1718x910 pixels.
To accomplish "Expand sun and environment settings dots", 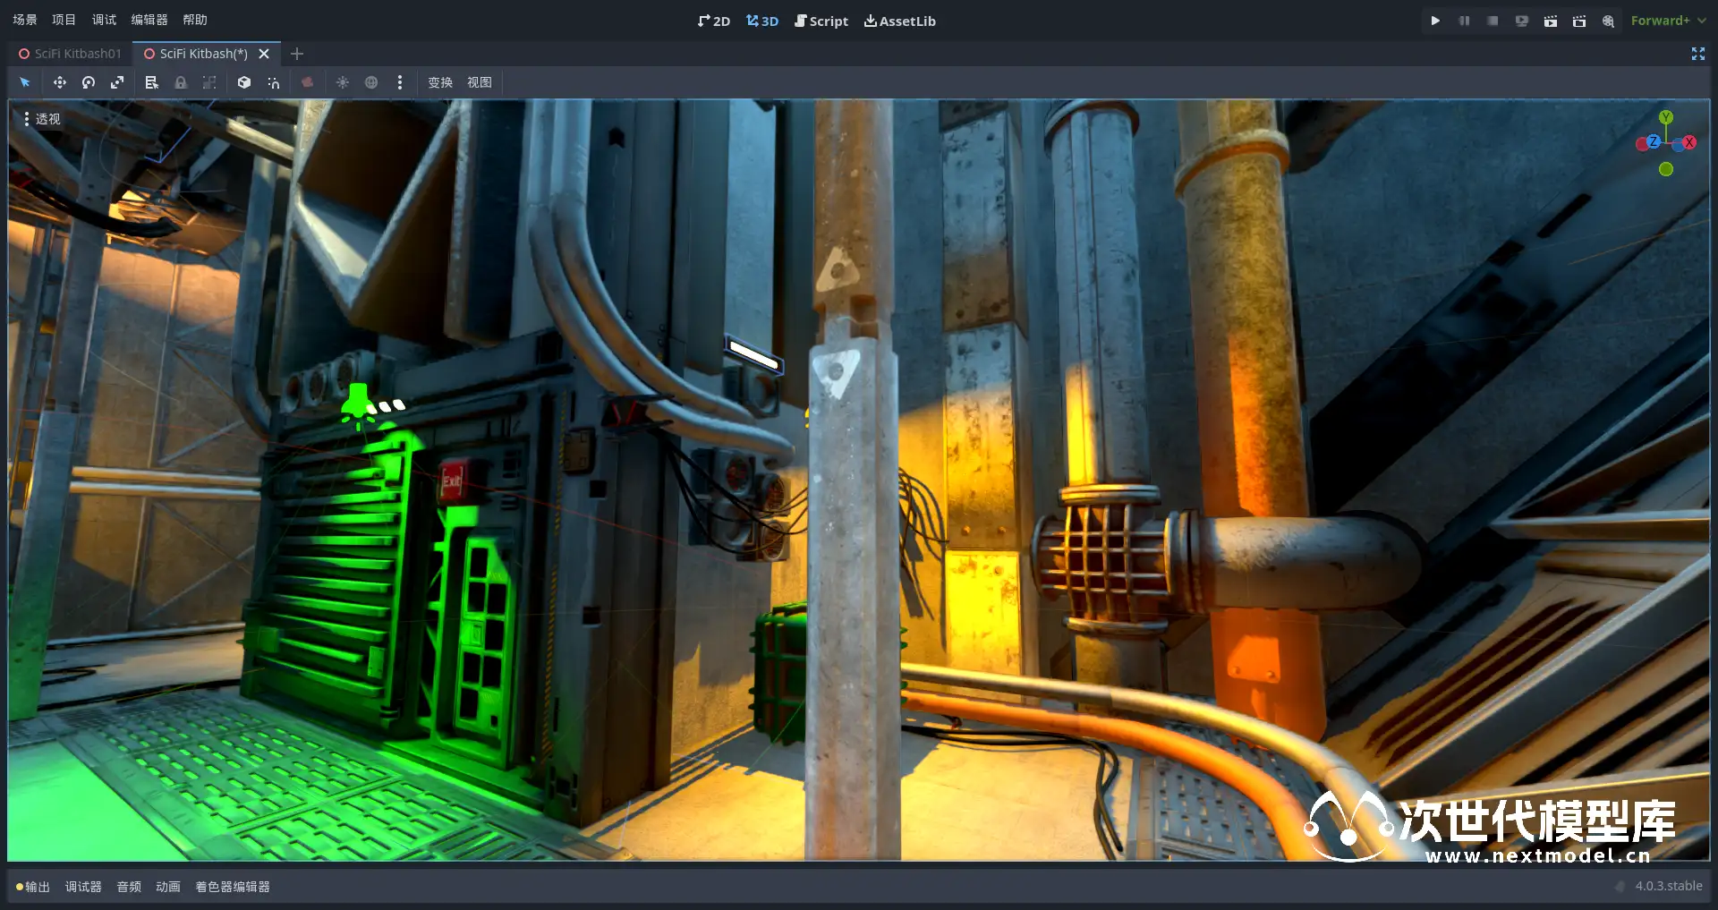I will 400,82.
